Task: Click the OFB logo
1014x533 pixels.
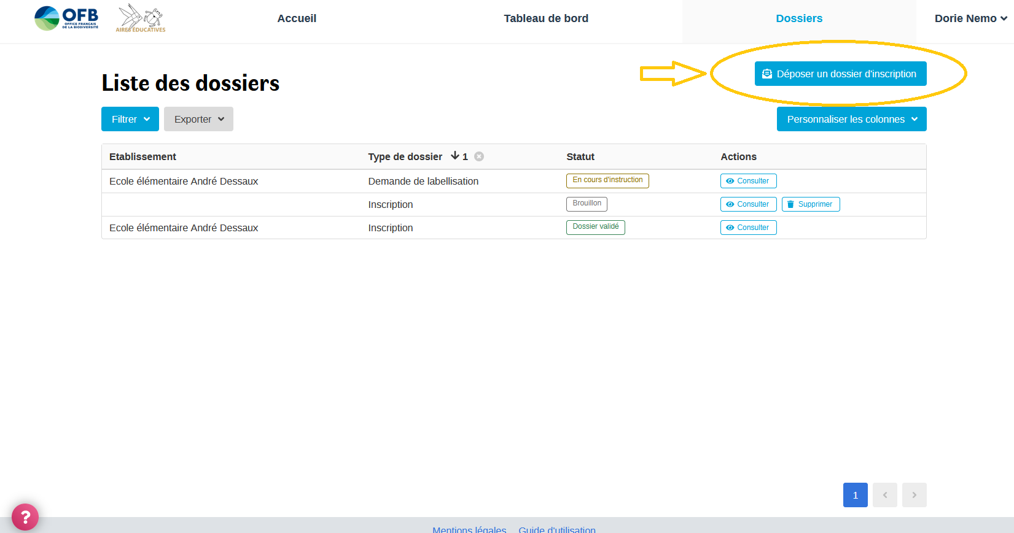Action: click(x=66, y=18)
